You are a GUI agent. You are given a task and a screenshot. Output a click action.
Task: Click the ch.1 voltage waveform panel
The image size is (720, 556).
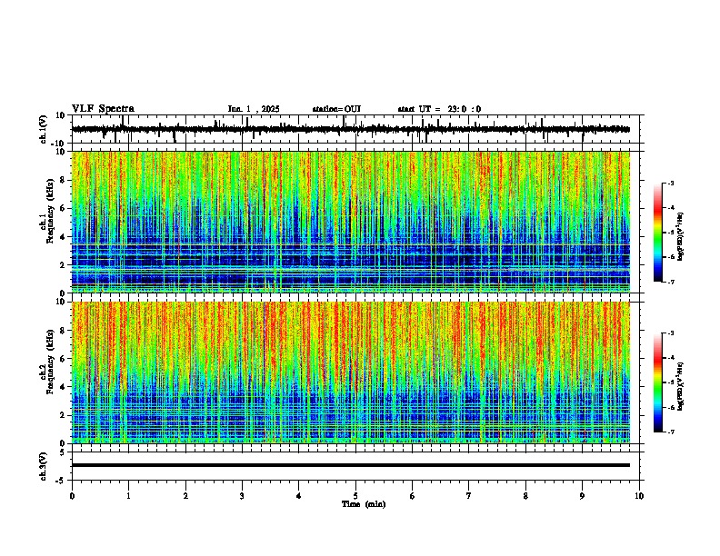[x=355, y=129]
